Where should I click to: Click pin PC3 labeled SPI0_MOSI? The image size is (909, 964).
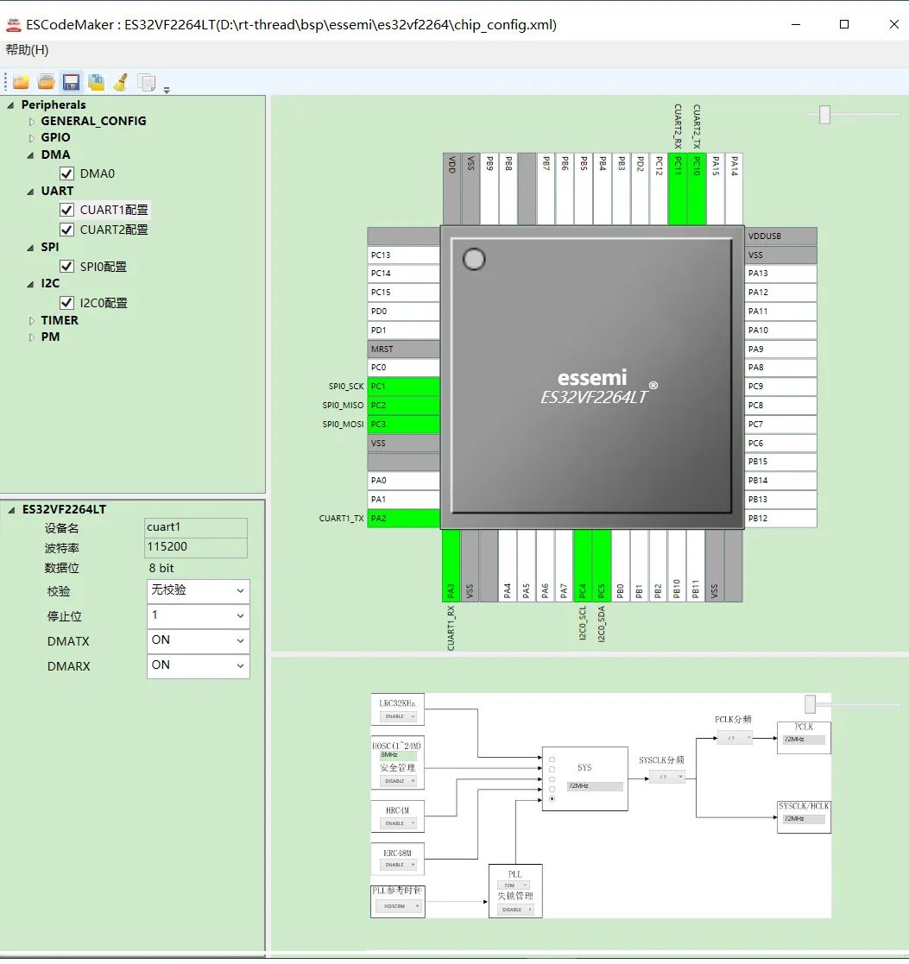click(x=403, y=425)
